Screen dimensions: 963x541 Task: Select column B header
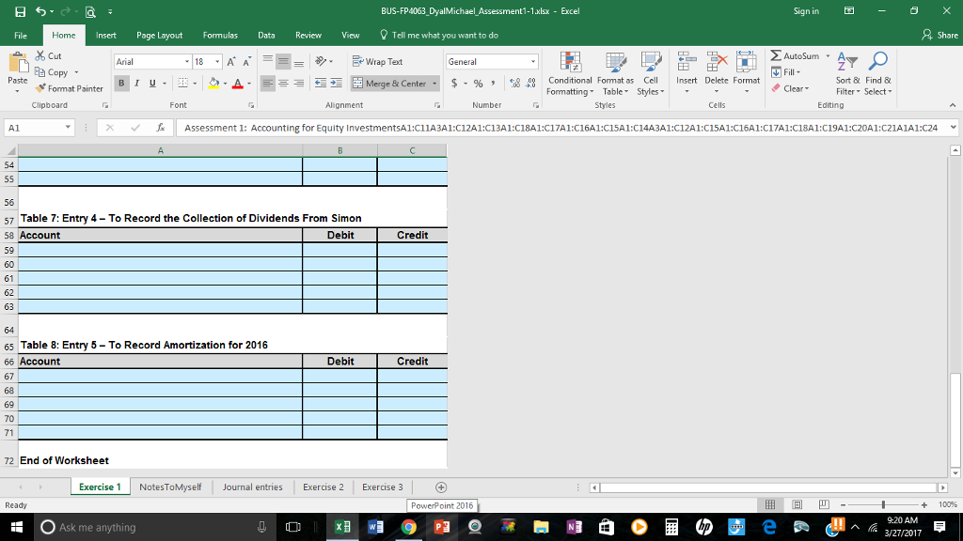tap(339, 150)
